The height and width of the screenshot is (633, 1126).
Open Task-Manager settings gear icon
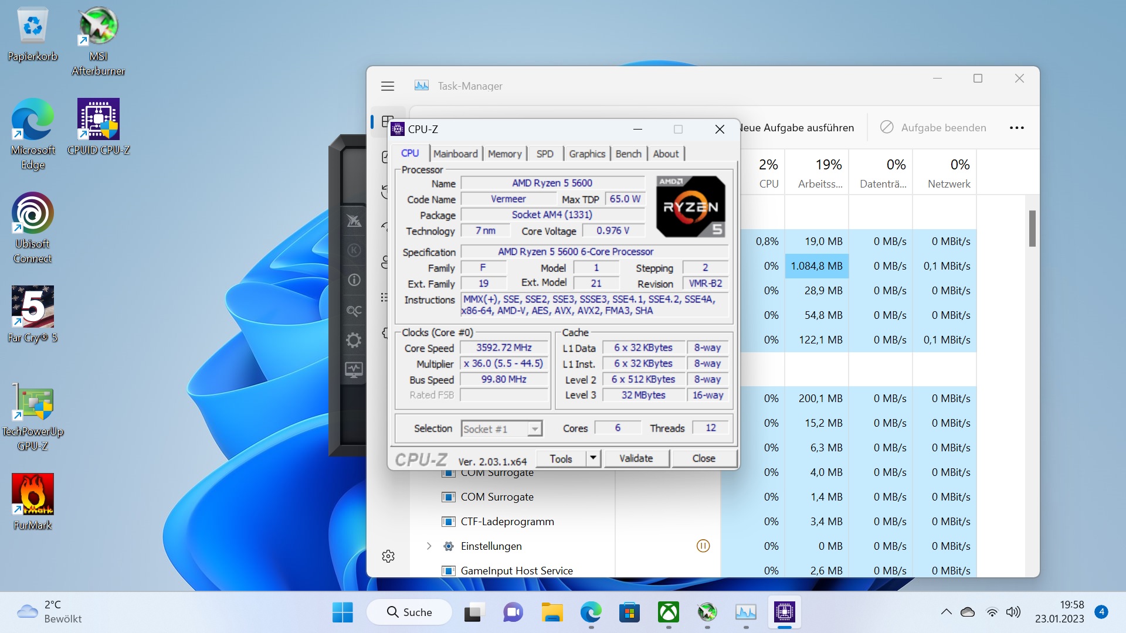(388, 556)
